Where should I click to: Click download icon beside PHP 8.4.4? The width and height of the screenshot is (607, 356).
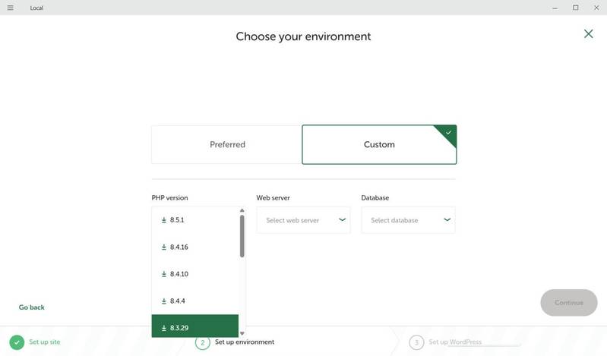(x=164, y=301)
